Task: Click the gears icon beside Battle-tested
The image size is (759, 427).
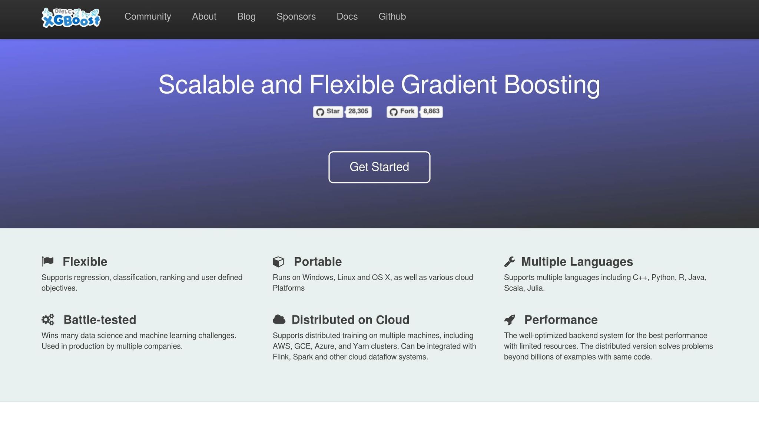Action: coord(47,320)
